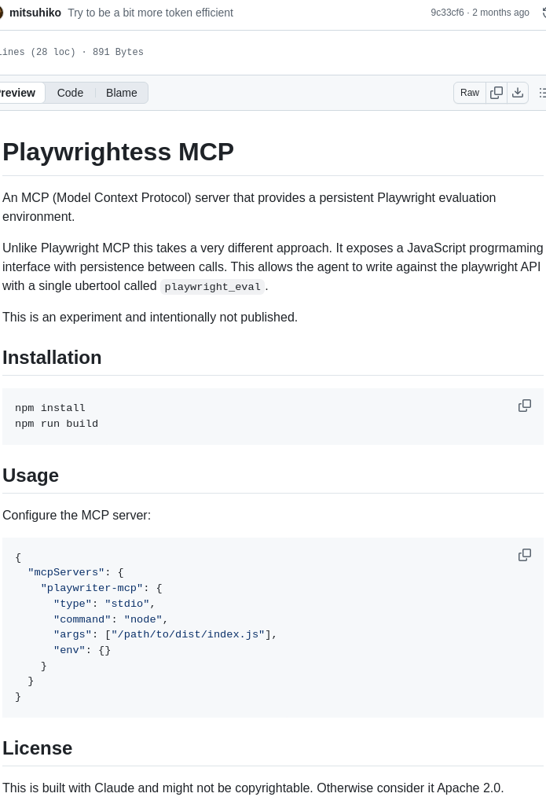The width and height of the screenshot is (546, 808).
Task: Open commit message "Try to be a bit more token efficient"
Action: 150,13
